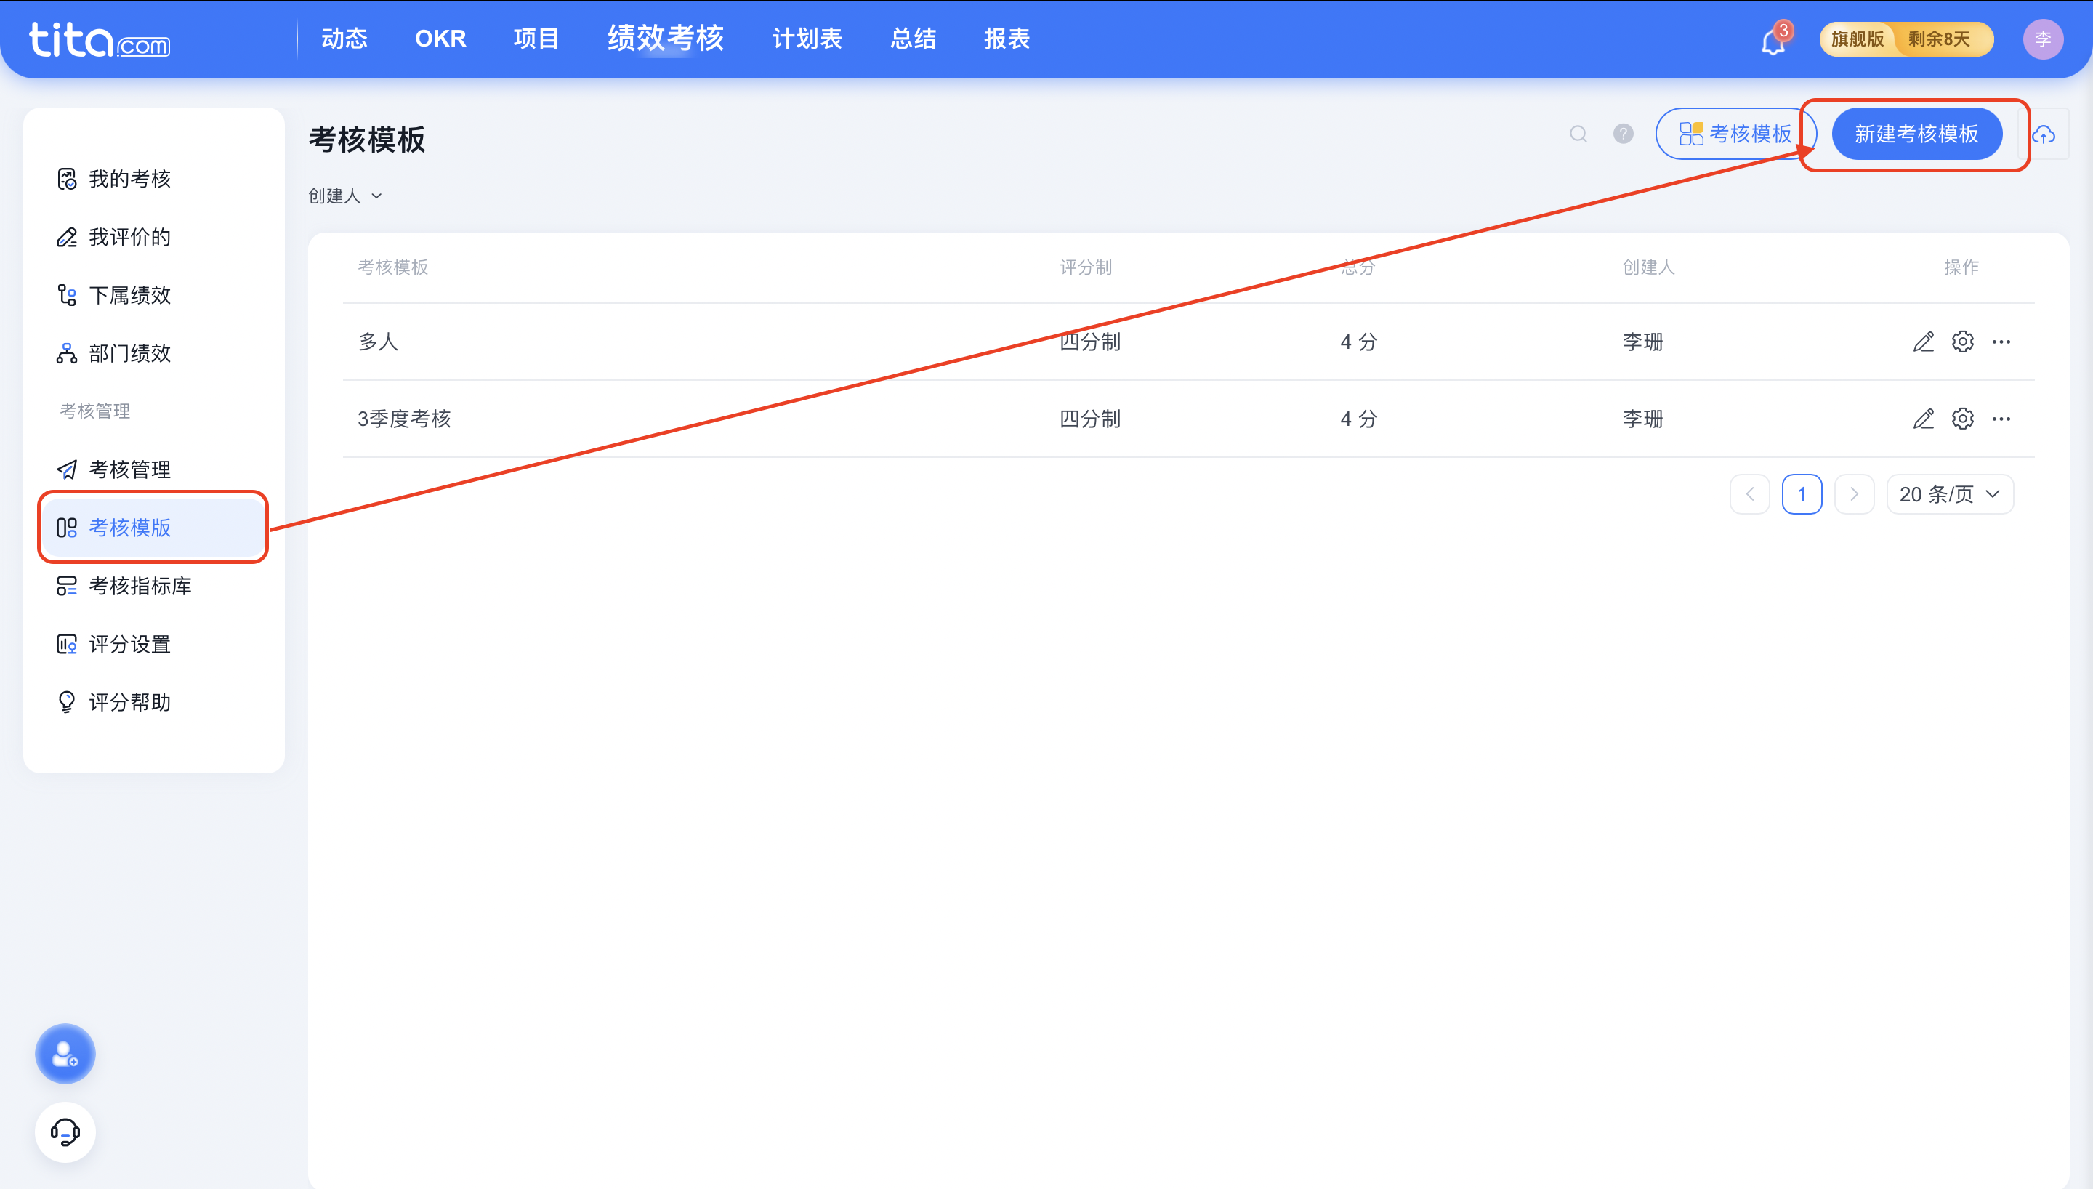
Task: Click the cloud upload icon
Action: click(x=2043, y=134)
